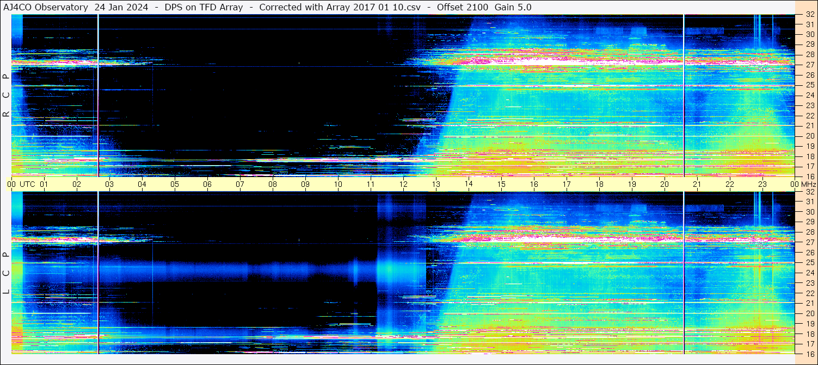Click the white marker near 02:40 in LCP panel
The height and width of the screenshot is (365, 818).
pos(98,273)
